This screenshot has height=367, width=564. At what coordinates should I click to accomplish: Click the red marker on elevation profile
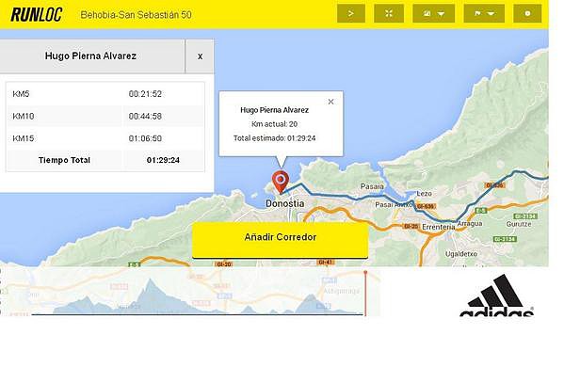(365, 293)
